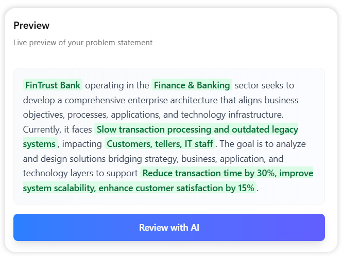This screenshot has height=260, width=342.
Task: Select the FinTrust Bank highlighted tag
Action: [x=53, y=85]
